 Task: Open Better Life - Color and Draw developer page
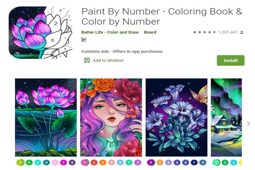pos(110,32)
